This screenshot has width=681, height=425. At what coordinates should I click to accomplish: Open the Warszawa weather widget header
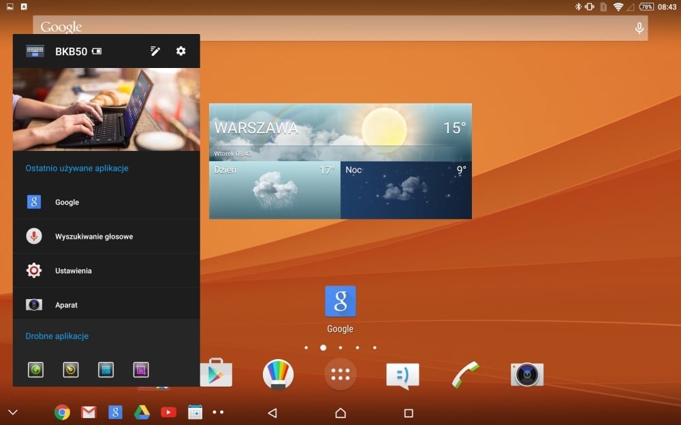tap(340, 133)
